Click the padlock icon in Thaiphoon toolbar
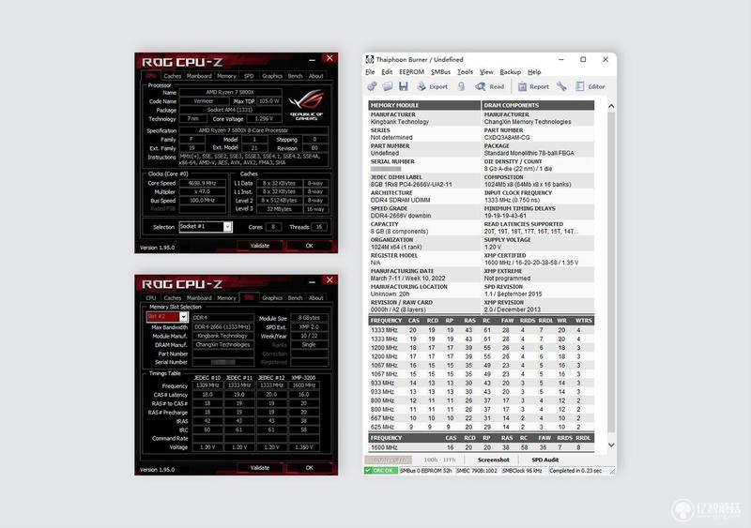 [x=461, y=86]
